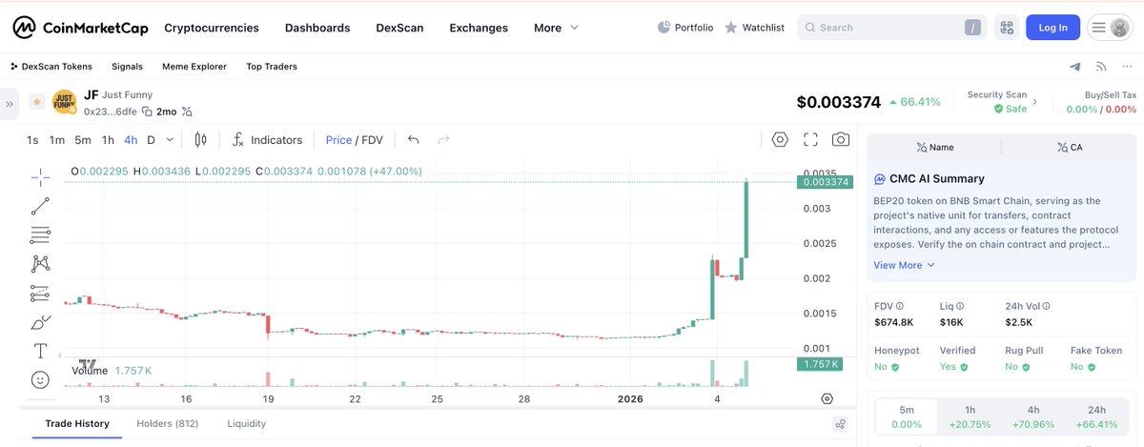Open chart settings hexagon icon

[780, 140]
